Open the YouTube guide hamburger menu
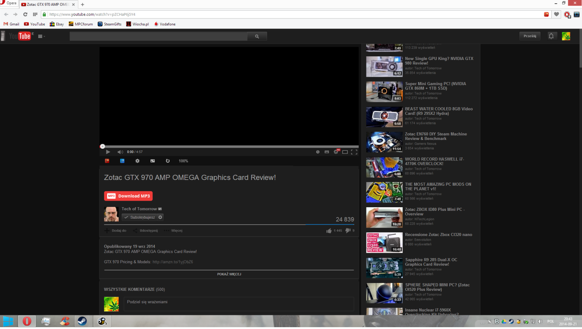This screenshot has height=329, width=582. [x=40, y=36]
